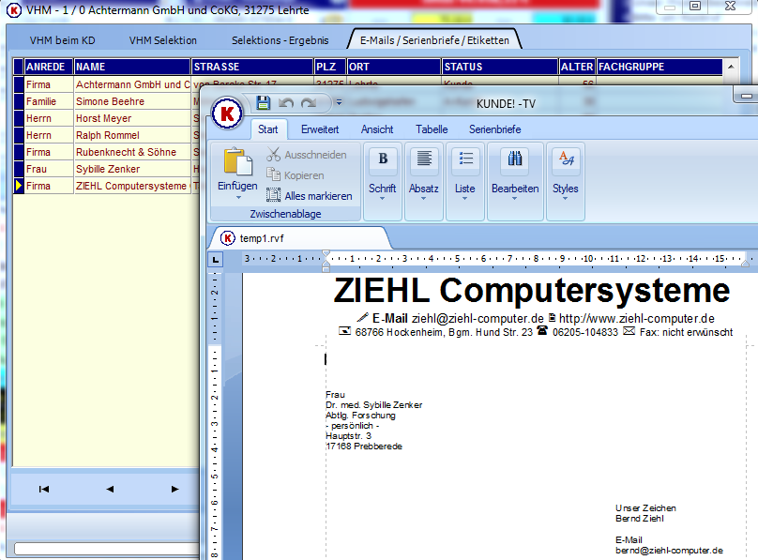Click the Frau cell in the ANREDE column

49,169
